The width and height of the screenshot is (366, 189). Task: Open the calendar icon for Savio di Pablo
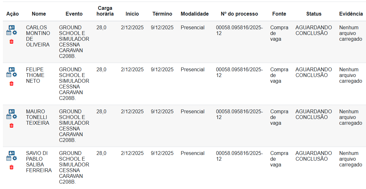(9, 158)
